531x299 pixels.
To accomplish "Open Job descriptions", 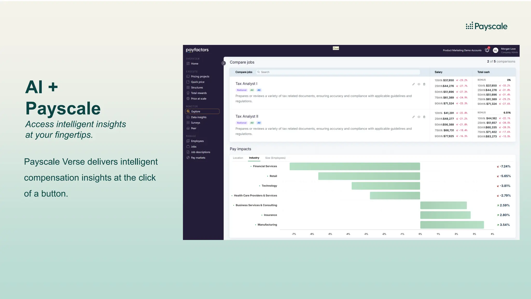I will point(198,152).
